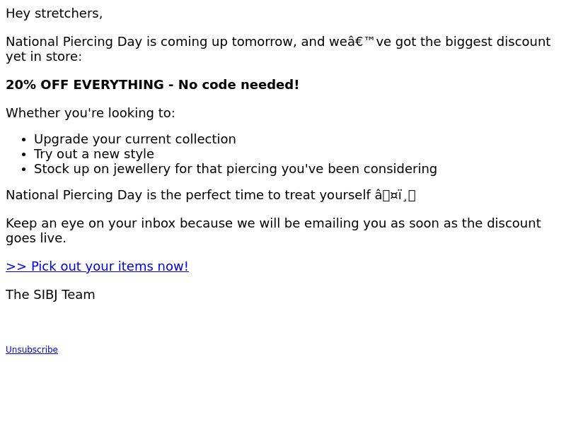Click 'Stock up on jewellery' bullet item
This screenshot has height=424, width=566.
[x=236, y=169]
